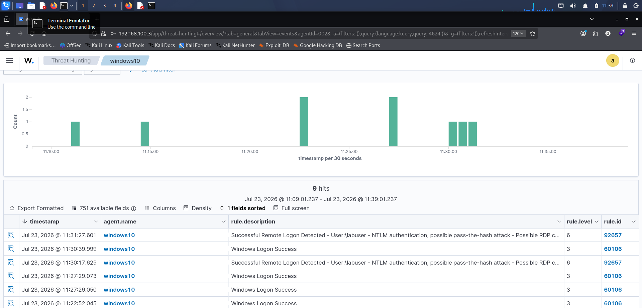Select the windows10 breadcrumb
Image resolution: width=642 pixels, height=308 pixels.
pyautogui.click(x=125, y=60)
